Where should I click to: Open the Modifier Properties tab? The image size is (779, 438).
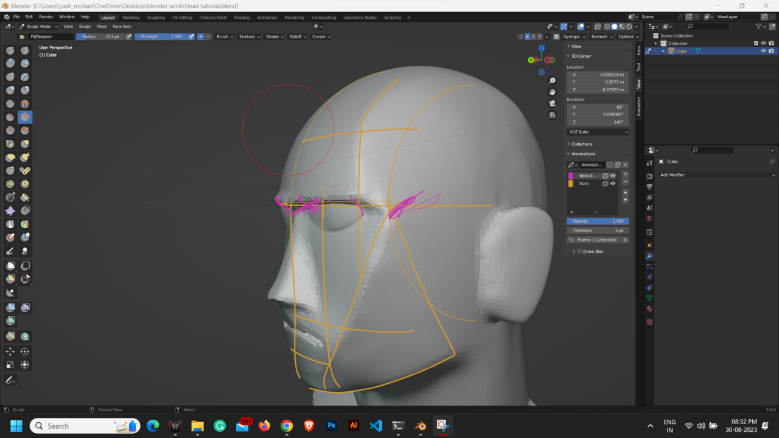pyautogui.click(x=649, y=256)
